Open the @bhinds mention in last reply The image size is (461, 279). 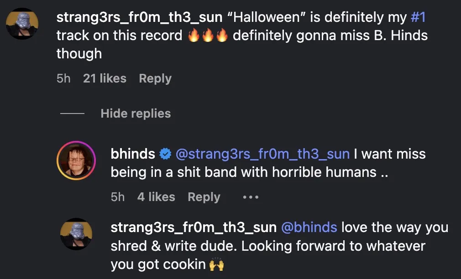click(309, 227)
